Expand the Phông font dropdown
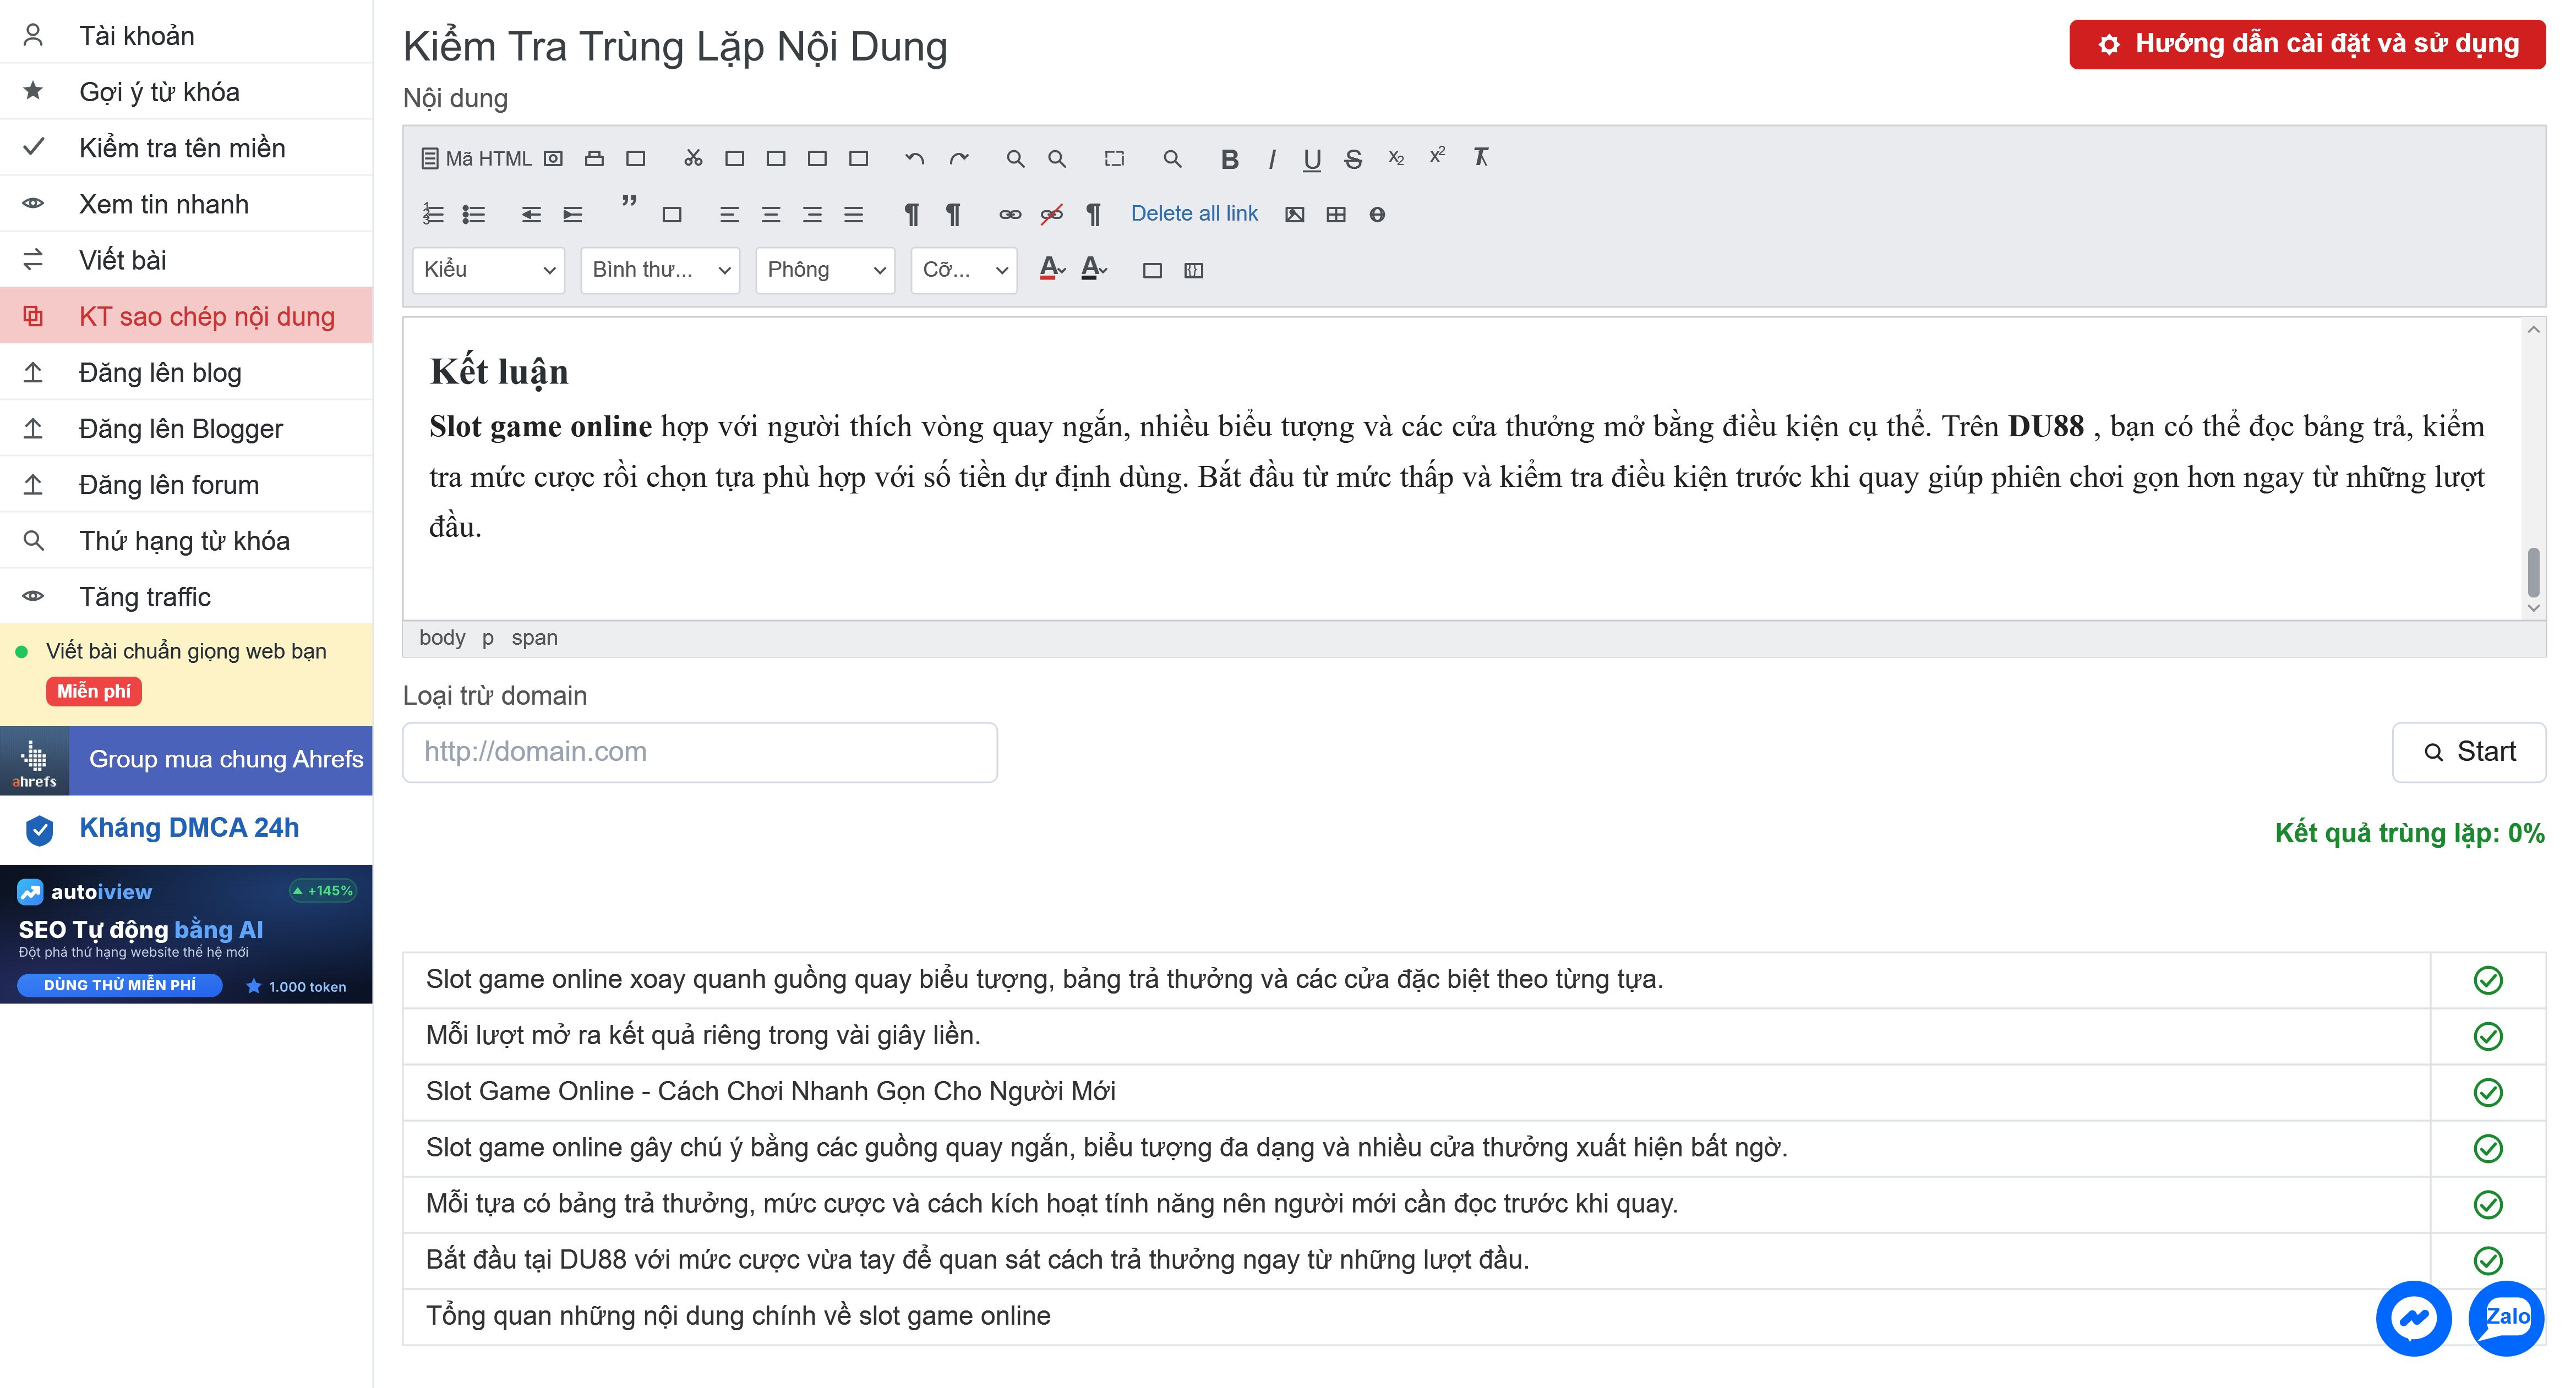The image size is (2576, 1388). pyautogui.click(x=825, y=270)
